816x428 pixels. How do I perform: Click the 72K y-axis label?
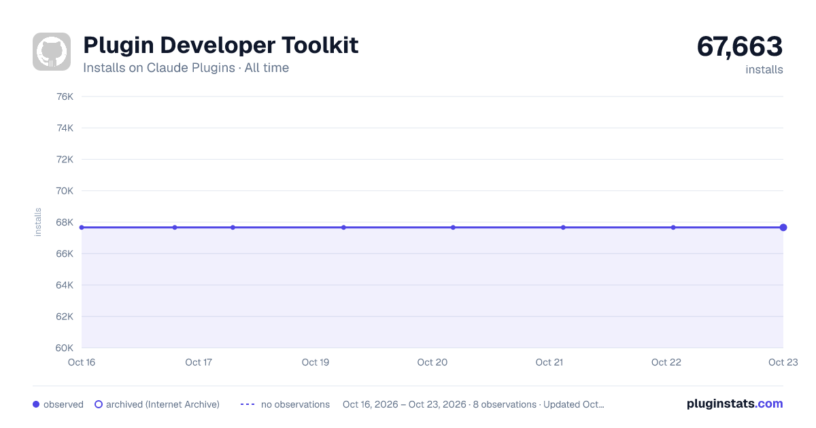(x=65, y=159)
